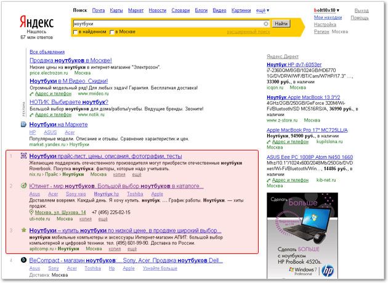Switch to the Видео tab
The image size is (388, 283).
[219, 10]
